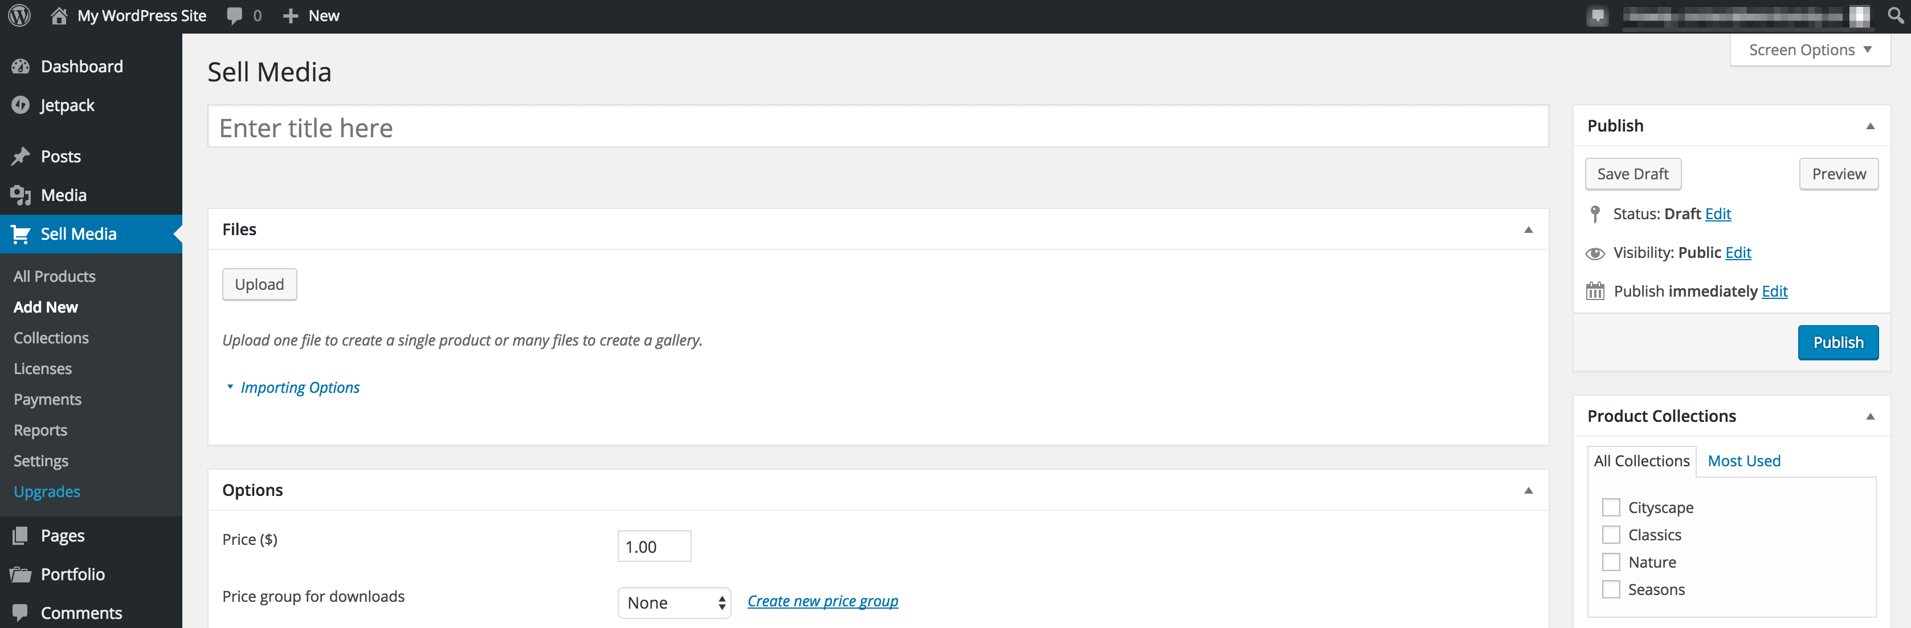The image size is (1911, 628).
Task: Expand the Screen Options panel
Action: [1810, 50]
